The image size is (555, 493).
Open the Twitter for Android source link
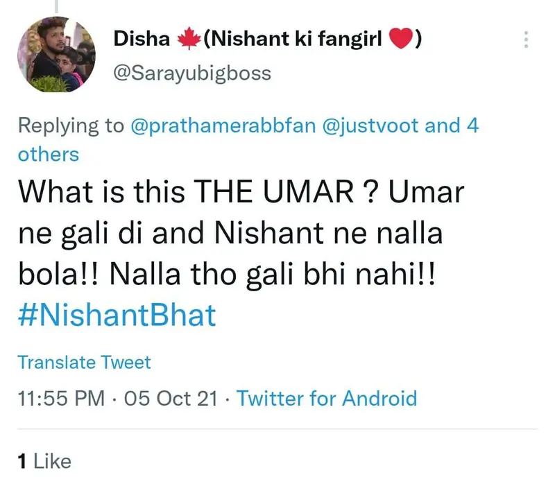point(327,399)
